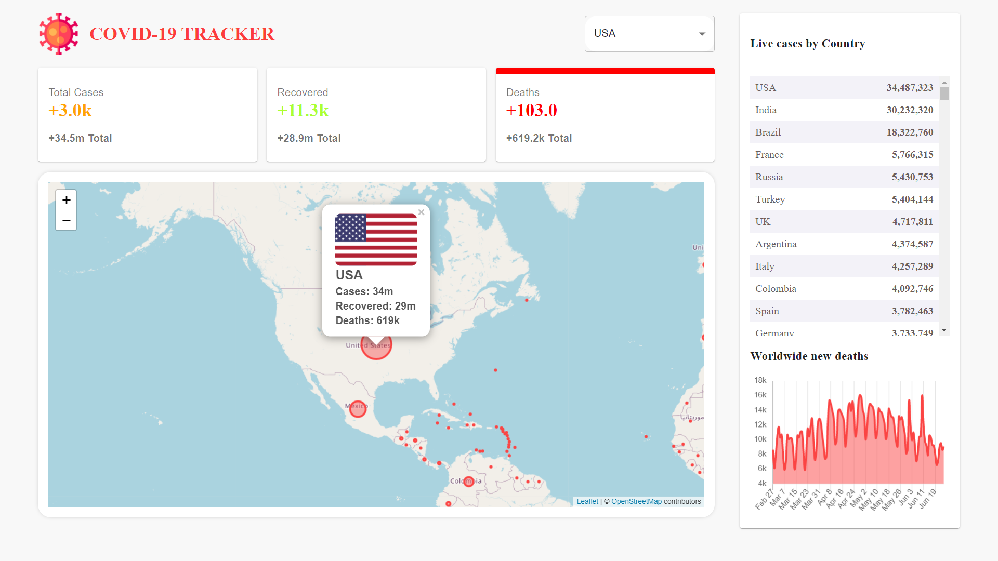The width and height of the screenshot is (998, 561).
Task: Click the Mexico circle marker on map
Action: point(358,409)
